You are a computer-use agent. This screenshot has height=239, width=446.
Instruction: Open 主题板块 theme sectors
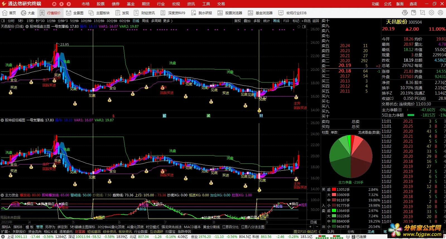pyautogui.click(x=99, y=13)
